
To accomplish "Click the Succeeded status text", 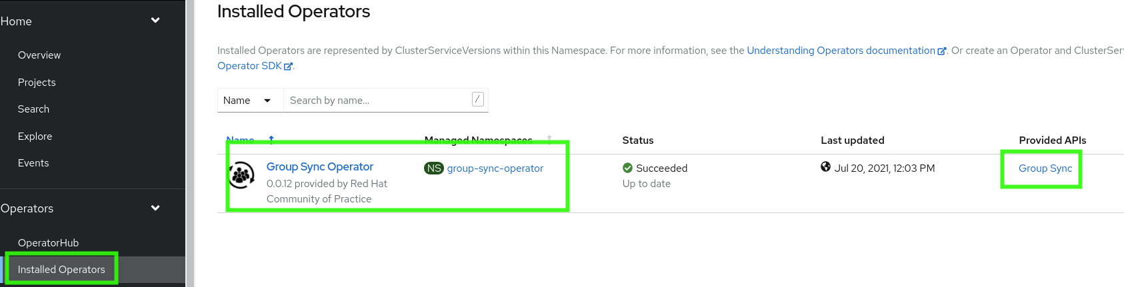I will coord(661,168).
